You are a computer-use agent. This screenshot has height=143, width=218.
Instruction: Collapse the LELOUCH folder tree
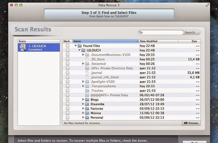click(x=79, y=50)
